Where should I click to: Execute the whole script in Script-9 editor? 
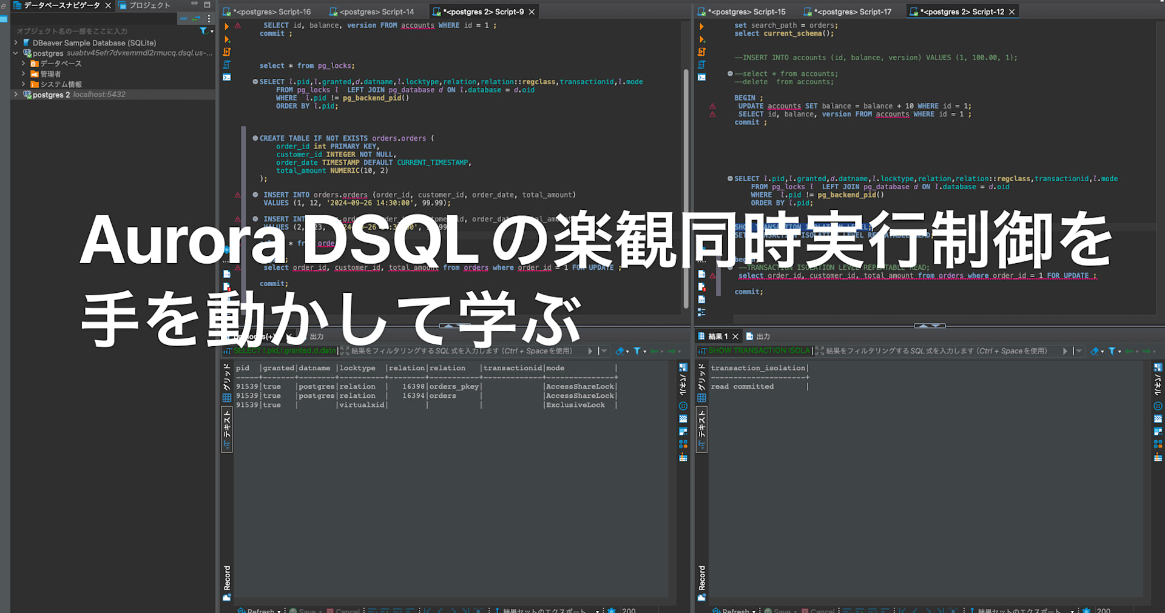(x=227, y=52)
